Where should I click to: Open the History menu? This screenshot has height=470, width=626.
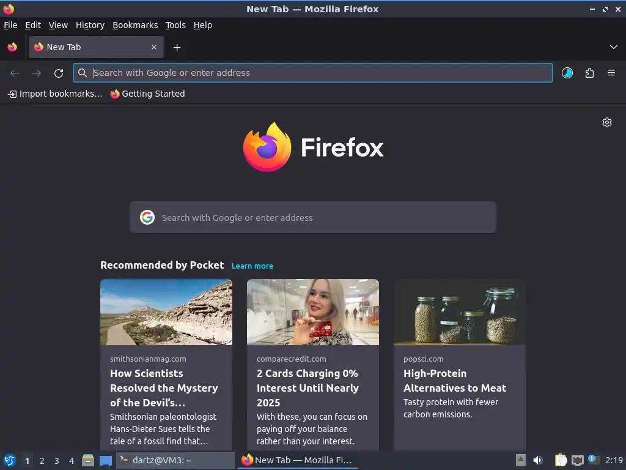pos(90,25)
